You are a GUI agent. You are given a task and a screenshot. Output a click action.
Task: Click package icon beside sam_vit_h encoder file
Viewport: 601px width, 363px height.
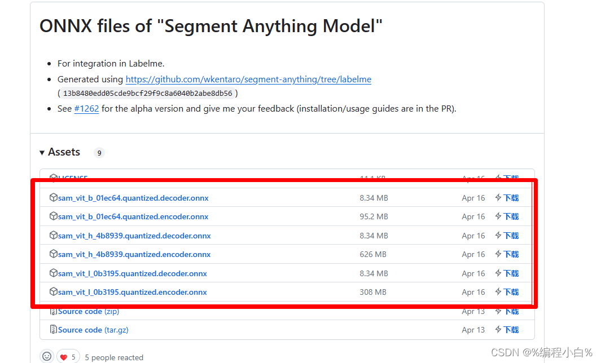[x=53, y=254]
